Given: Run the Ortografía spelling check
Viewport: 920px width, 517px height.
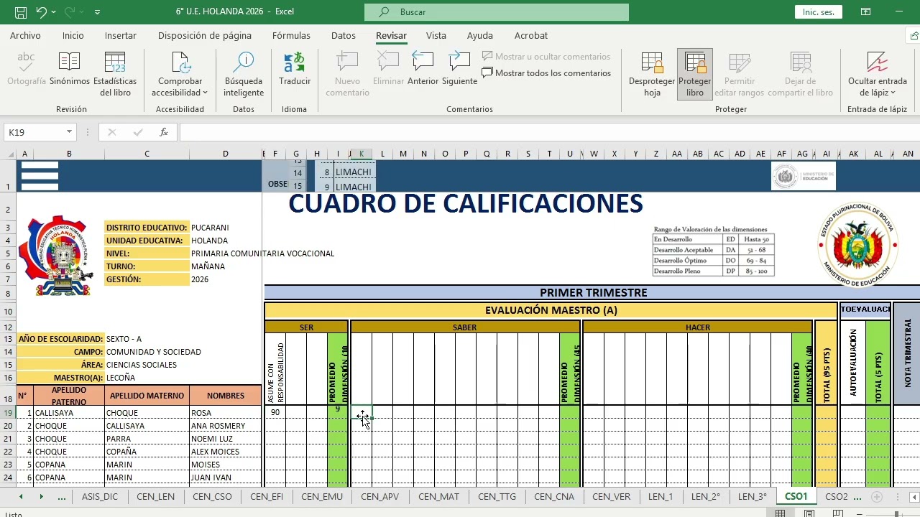Looking at the screenshot, I should point(27,70).
